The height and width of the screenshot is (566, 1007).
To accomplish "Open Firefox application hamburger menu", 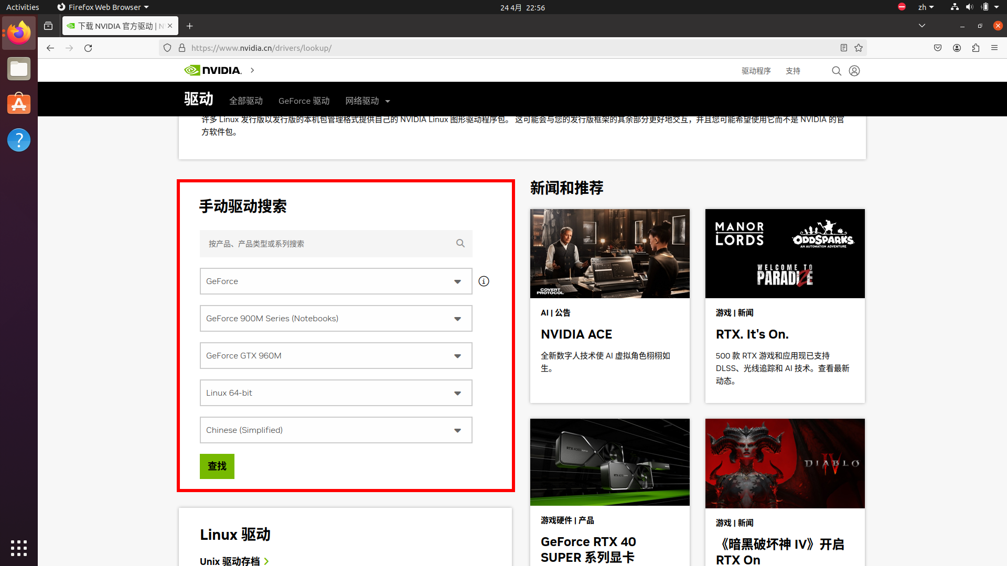I will tap(994, 48).
